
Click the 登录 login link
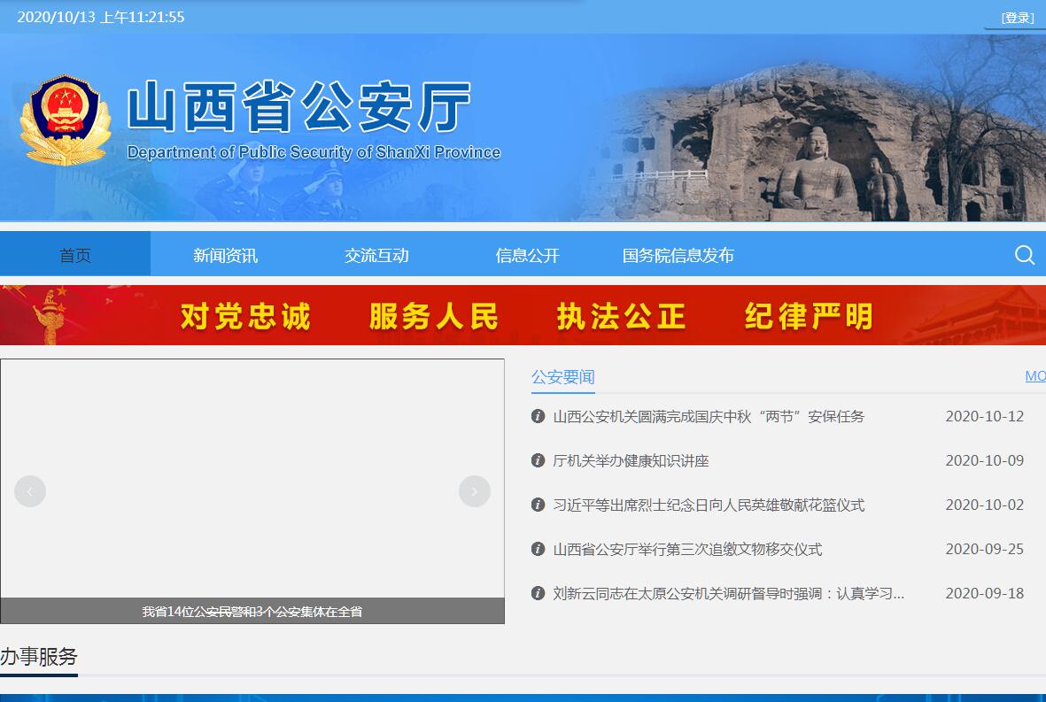pos(1018,18)
